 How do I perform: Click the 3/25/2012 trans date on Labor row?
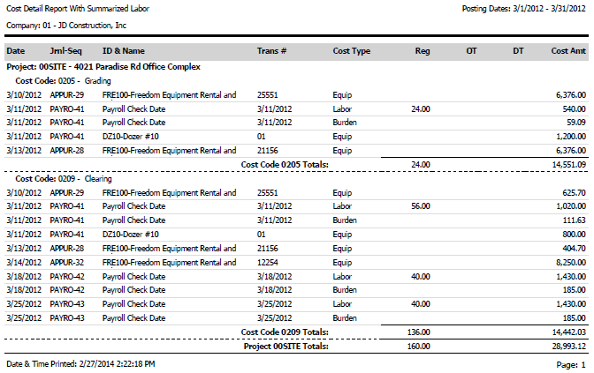[x=274, y=304]
